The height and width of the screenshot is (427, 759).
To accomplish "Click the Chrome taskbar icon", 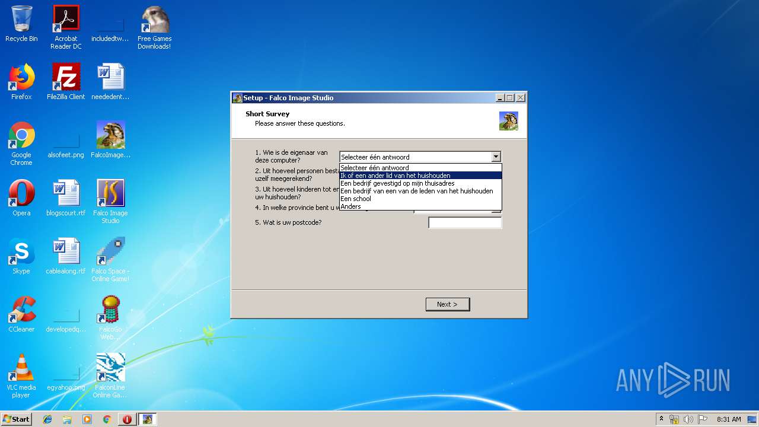I will tap(107, 419).
